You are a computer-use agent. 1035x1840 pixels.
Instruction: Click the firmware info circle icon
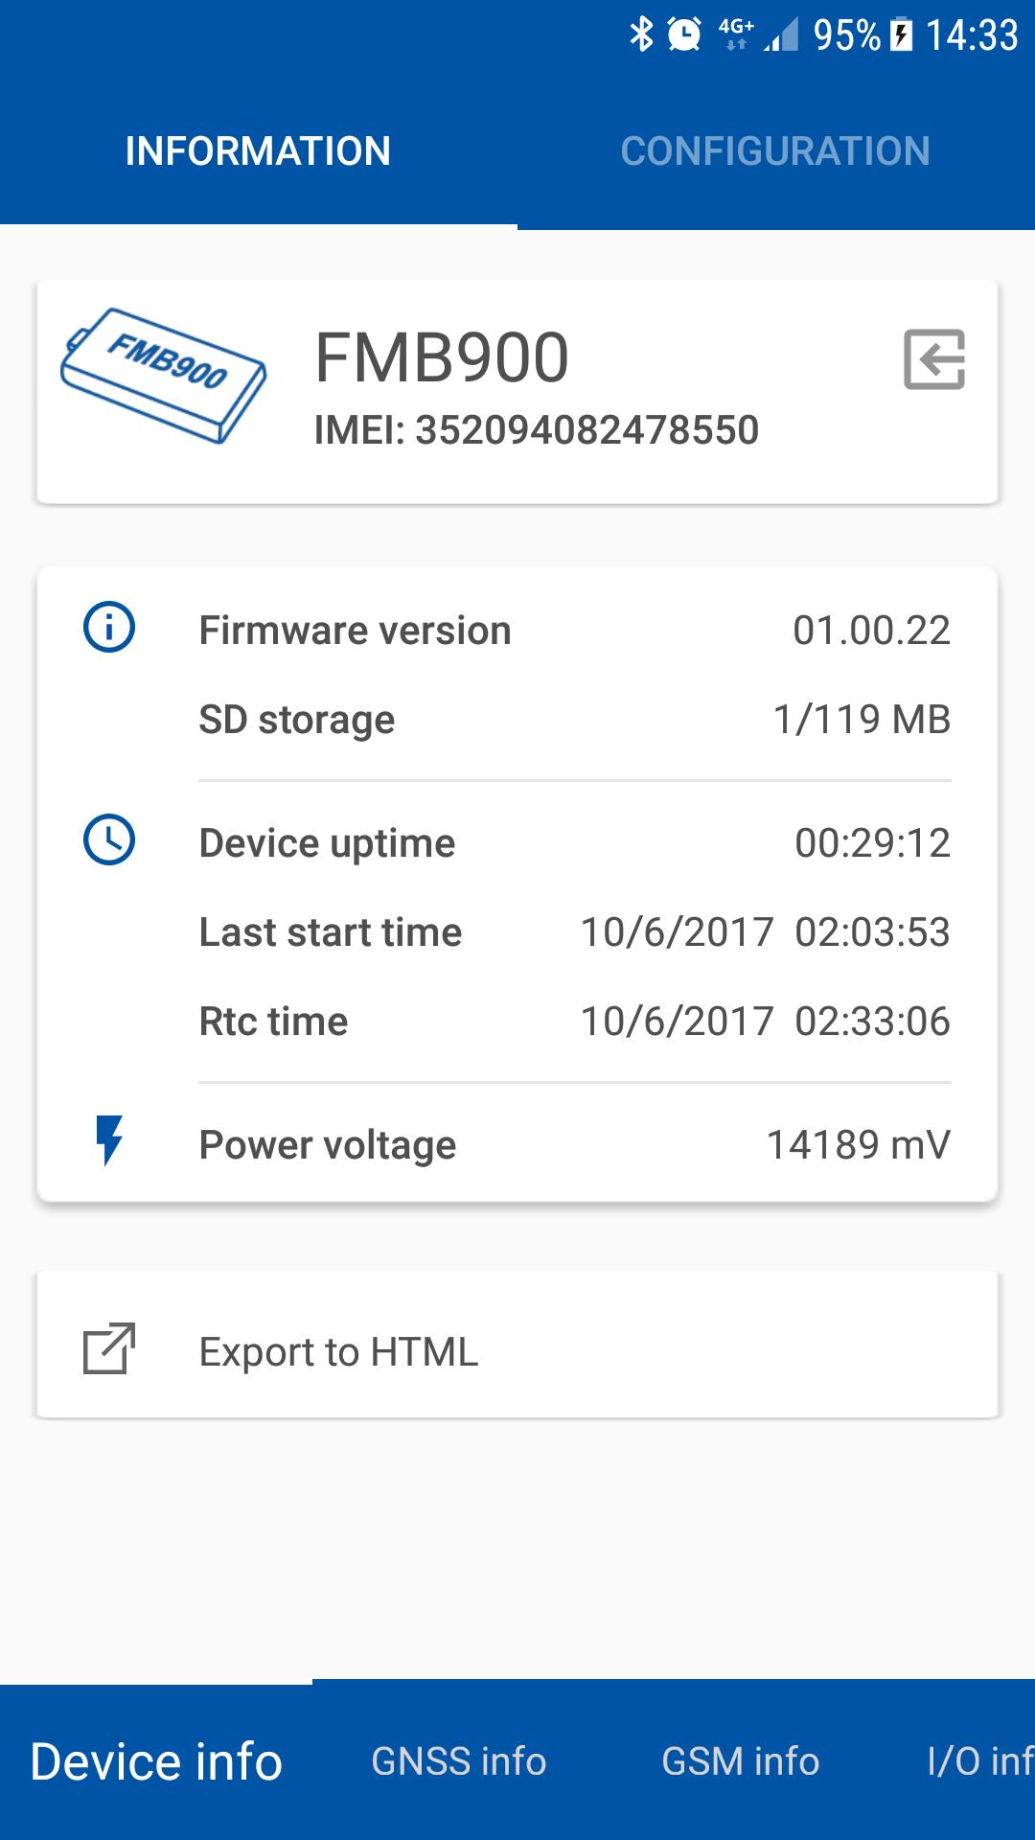pos(109,628)
